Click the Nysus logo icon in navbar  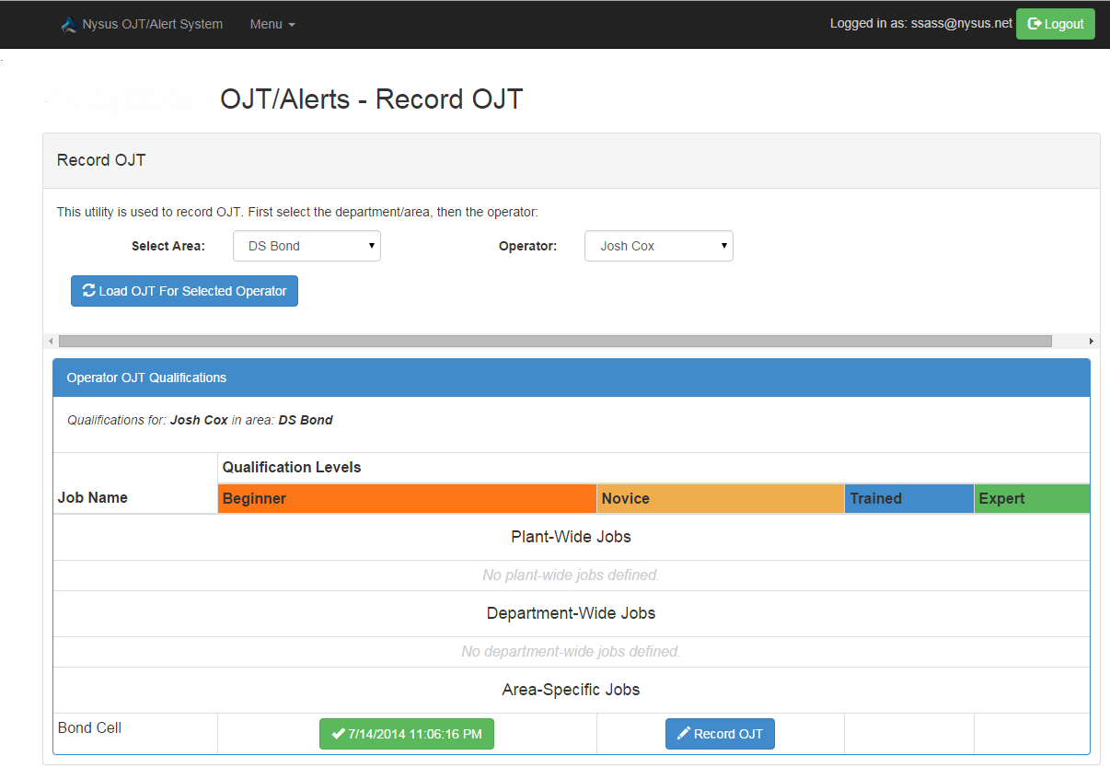tap(69, 25)
